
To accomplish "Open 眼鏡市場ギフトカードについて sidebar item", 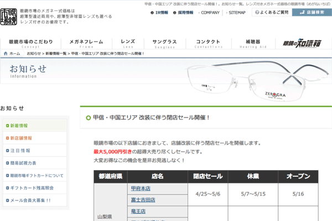I will pyautogui.click(x=35, y=176).
